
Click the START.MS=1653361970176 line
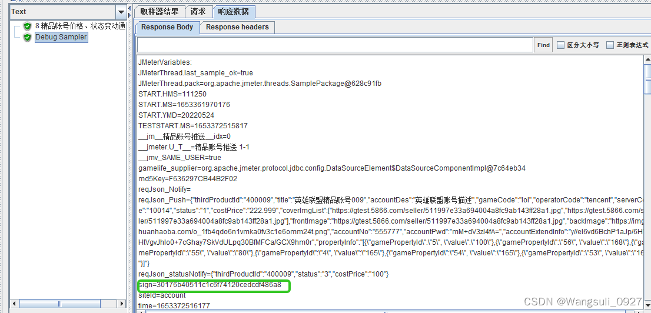click(184, 105)
